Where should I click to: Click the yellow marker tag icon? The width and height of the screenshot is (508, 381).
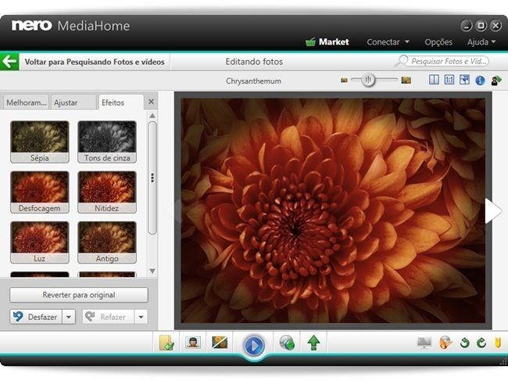click(x=498, y=343)
